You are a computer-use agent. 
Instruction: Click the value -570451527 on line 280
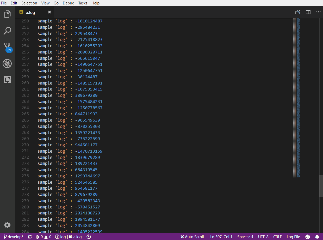pyautogui.click(x=88, y=207)
